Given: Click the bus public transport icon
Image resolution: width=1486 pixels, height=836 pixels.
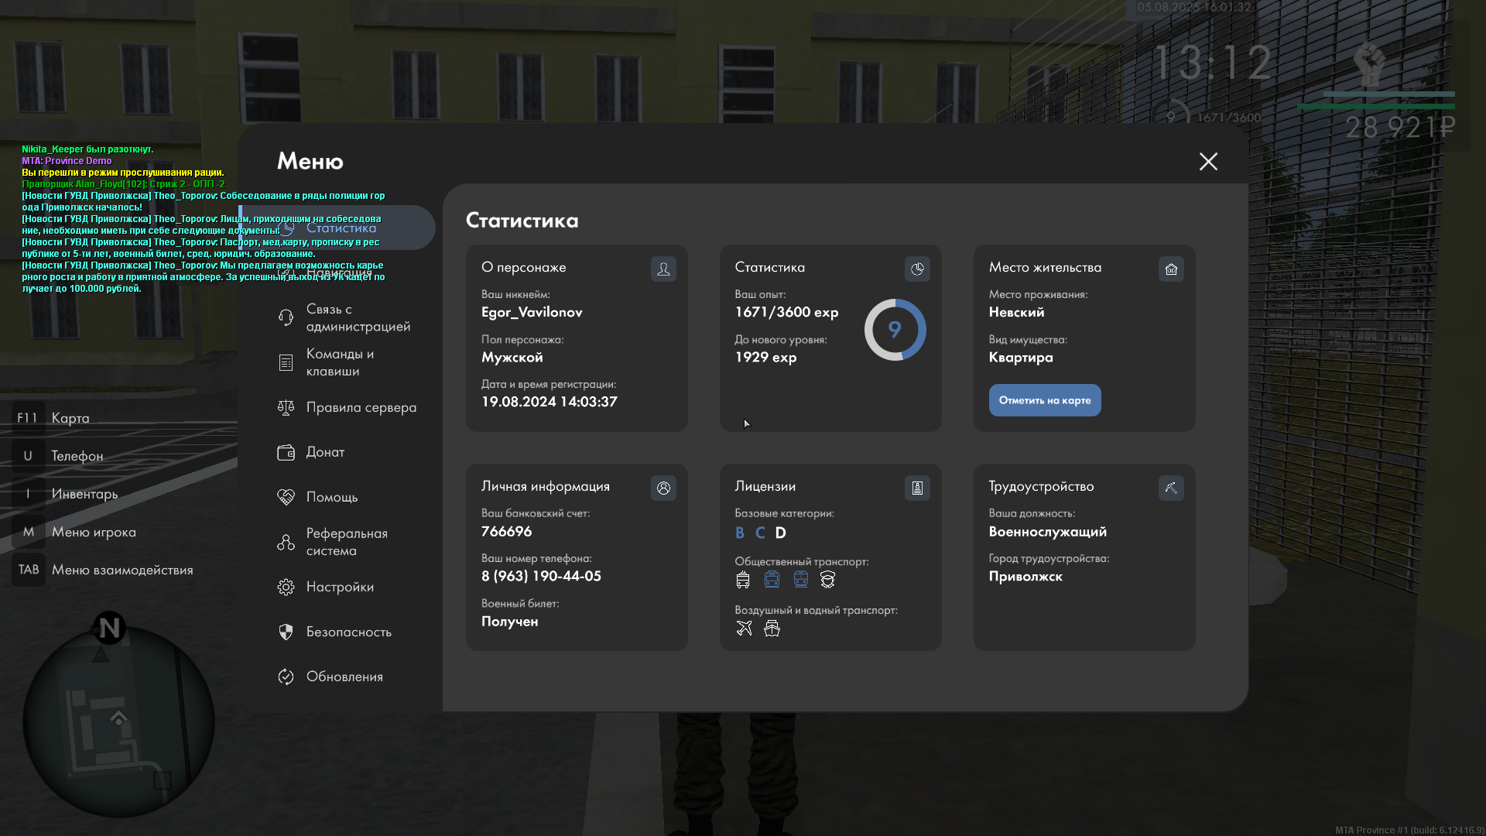Looking at the screenshot, I should click(x=743, y=580).
